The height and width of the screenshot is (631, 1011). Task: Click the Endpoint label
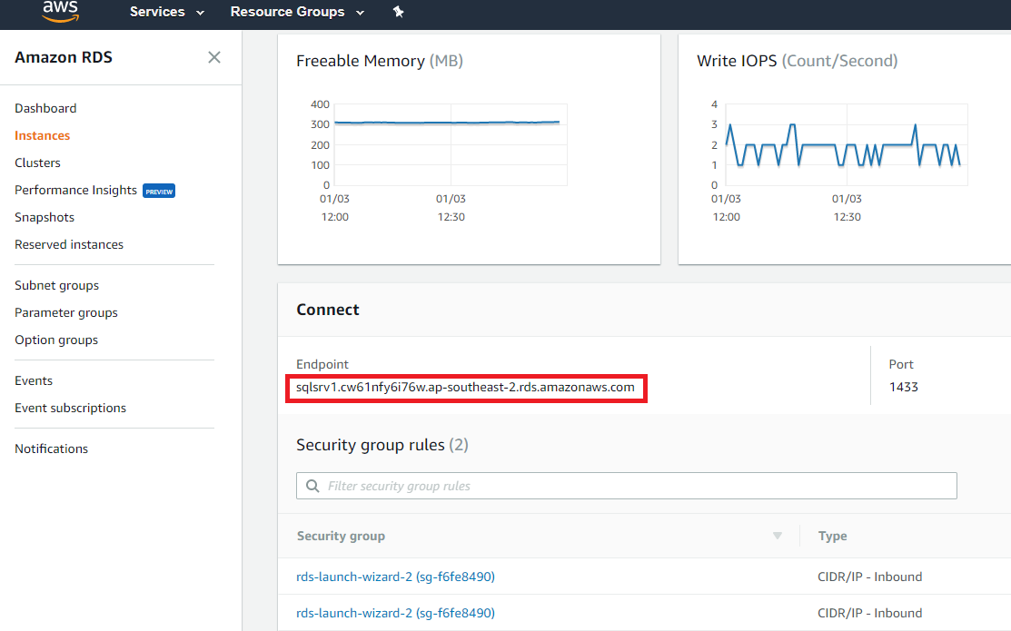(322, 364)
